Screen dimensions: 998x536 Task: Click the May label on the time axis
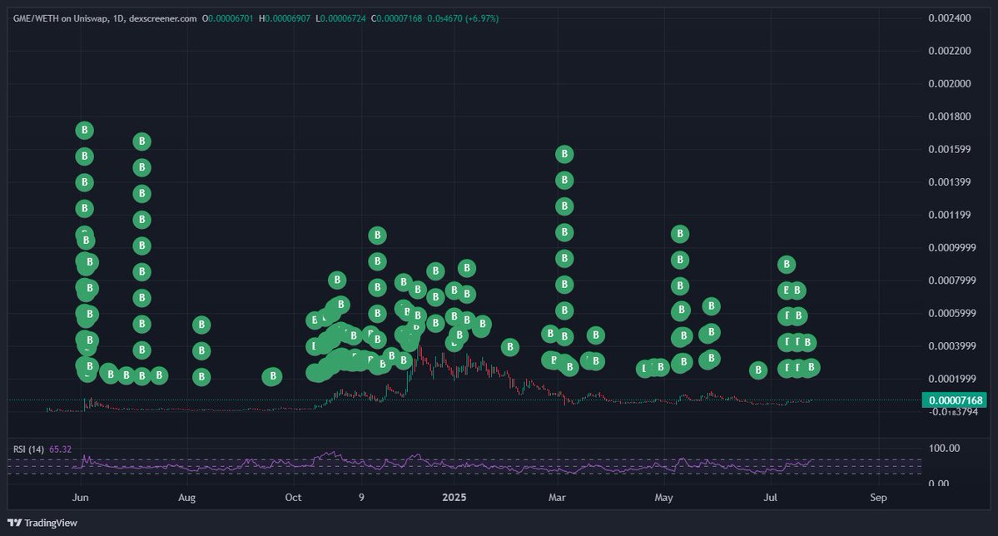[664, 497]
